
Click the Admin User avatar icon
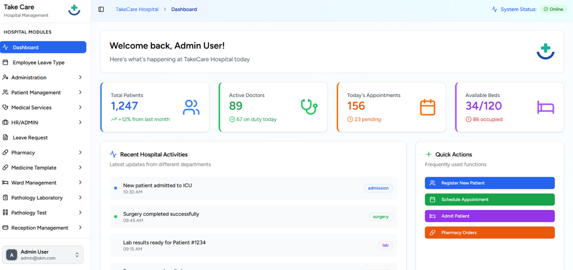pyautogui.click(x=12, y=255)
